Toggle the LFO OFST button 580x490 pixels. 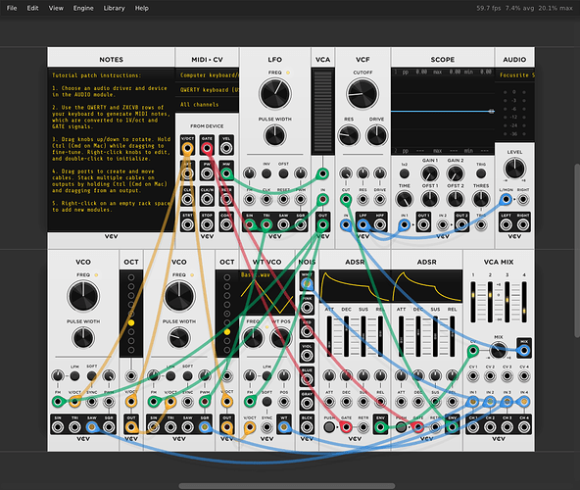[x=283, y=173]
